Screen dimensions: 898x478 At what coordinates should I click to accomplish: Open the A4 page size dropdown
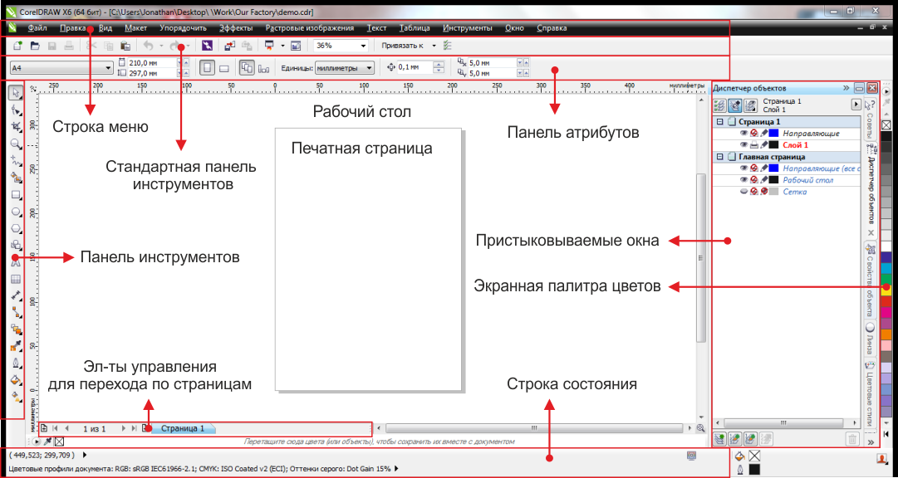point(108,68)
